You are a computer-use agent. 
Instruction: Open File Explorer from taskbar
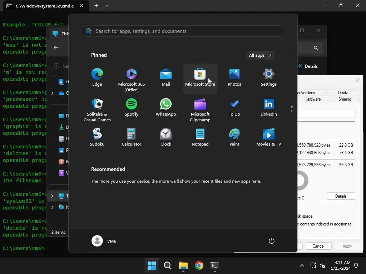183,265
